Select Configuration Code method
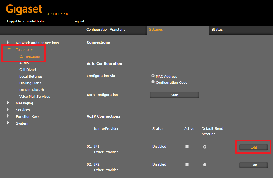This screenshot has width=274, height=179. click(x=153, y=82)
